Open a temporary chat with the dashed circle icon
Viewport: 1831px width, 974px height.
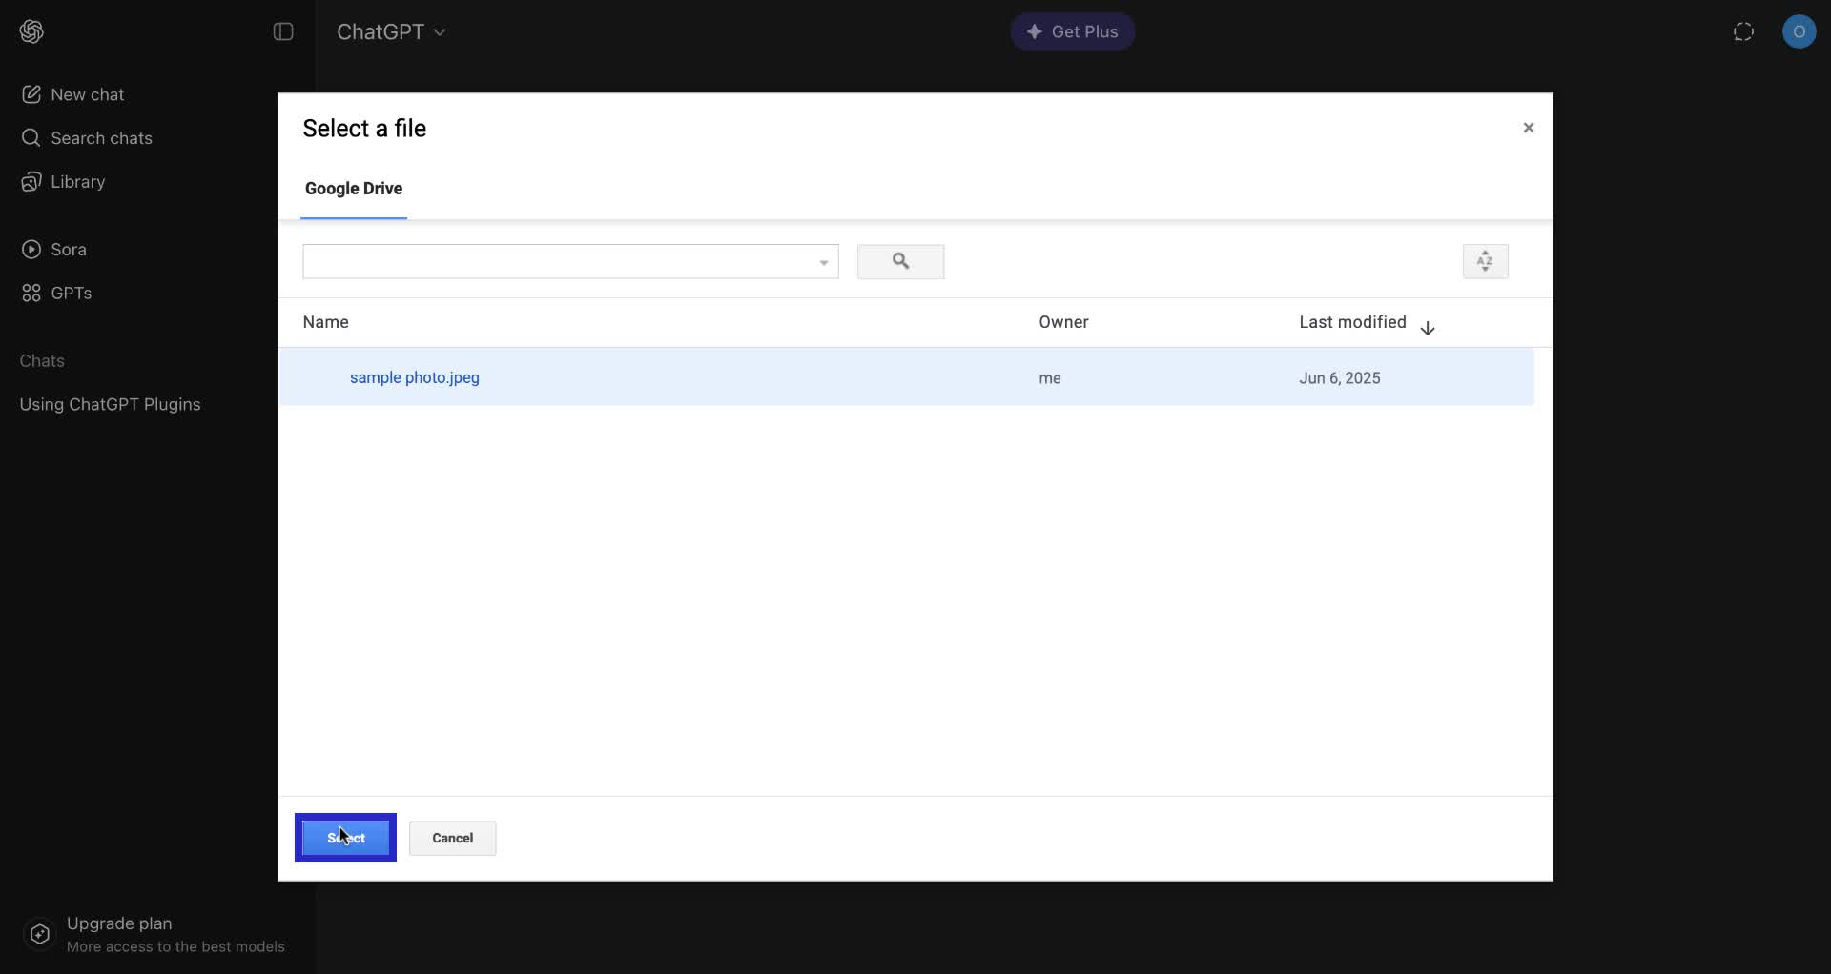coord(1743,31)
